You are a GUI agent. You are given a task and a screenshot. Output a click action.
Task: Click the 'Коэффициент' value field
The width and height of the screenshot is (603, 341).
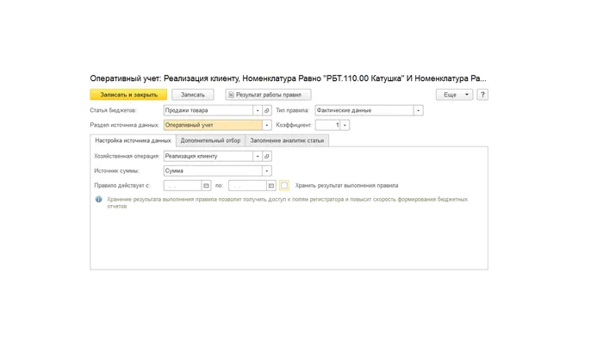tap(327, 125)
